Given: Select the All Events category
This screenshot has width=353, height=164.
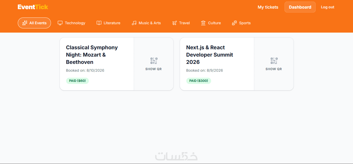Looking at the screenshot, I should coord(34,23).
